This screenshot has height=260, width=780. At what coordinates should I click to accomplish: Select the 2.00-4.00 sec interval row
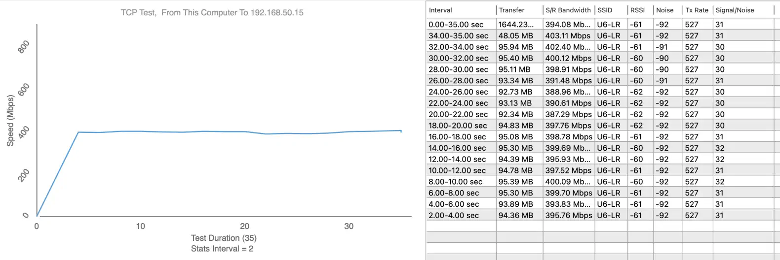point(453,215)
